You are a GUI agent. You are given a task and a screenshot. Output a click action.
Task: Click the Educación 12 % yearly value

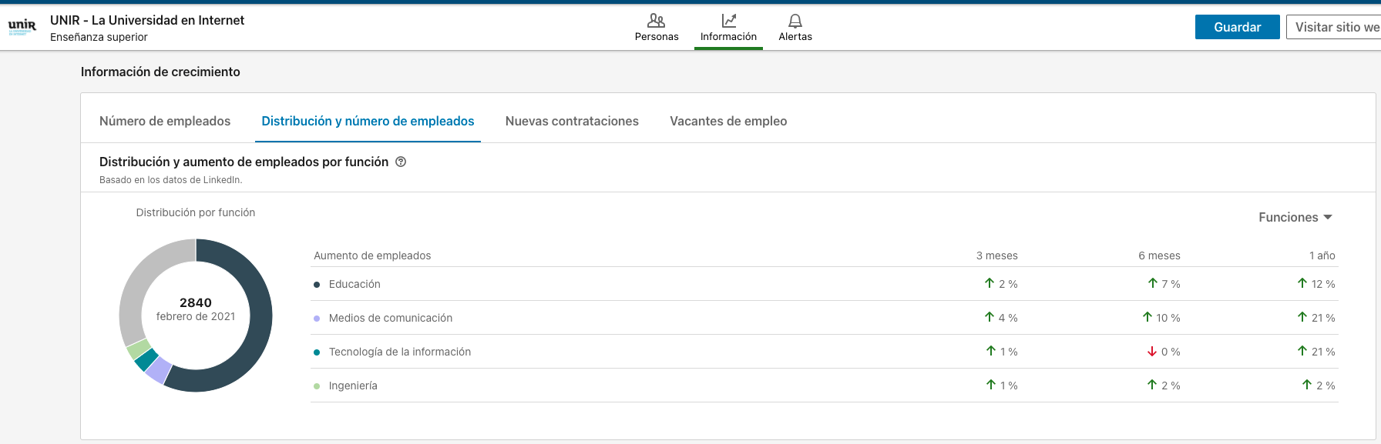point(1323,284)
